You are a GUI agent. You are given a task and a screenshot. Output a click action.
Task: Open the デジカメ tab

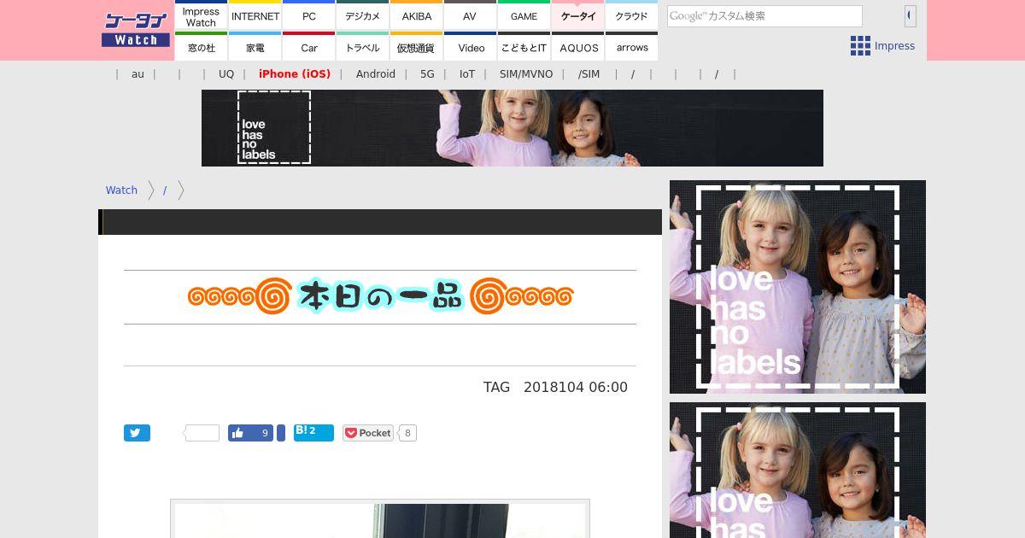[x=363, y=15]
